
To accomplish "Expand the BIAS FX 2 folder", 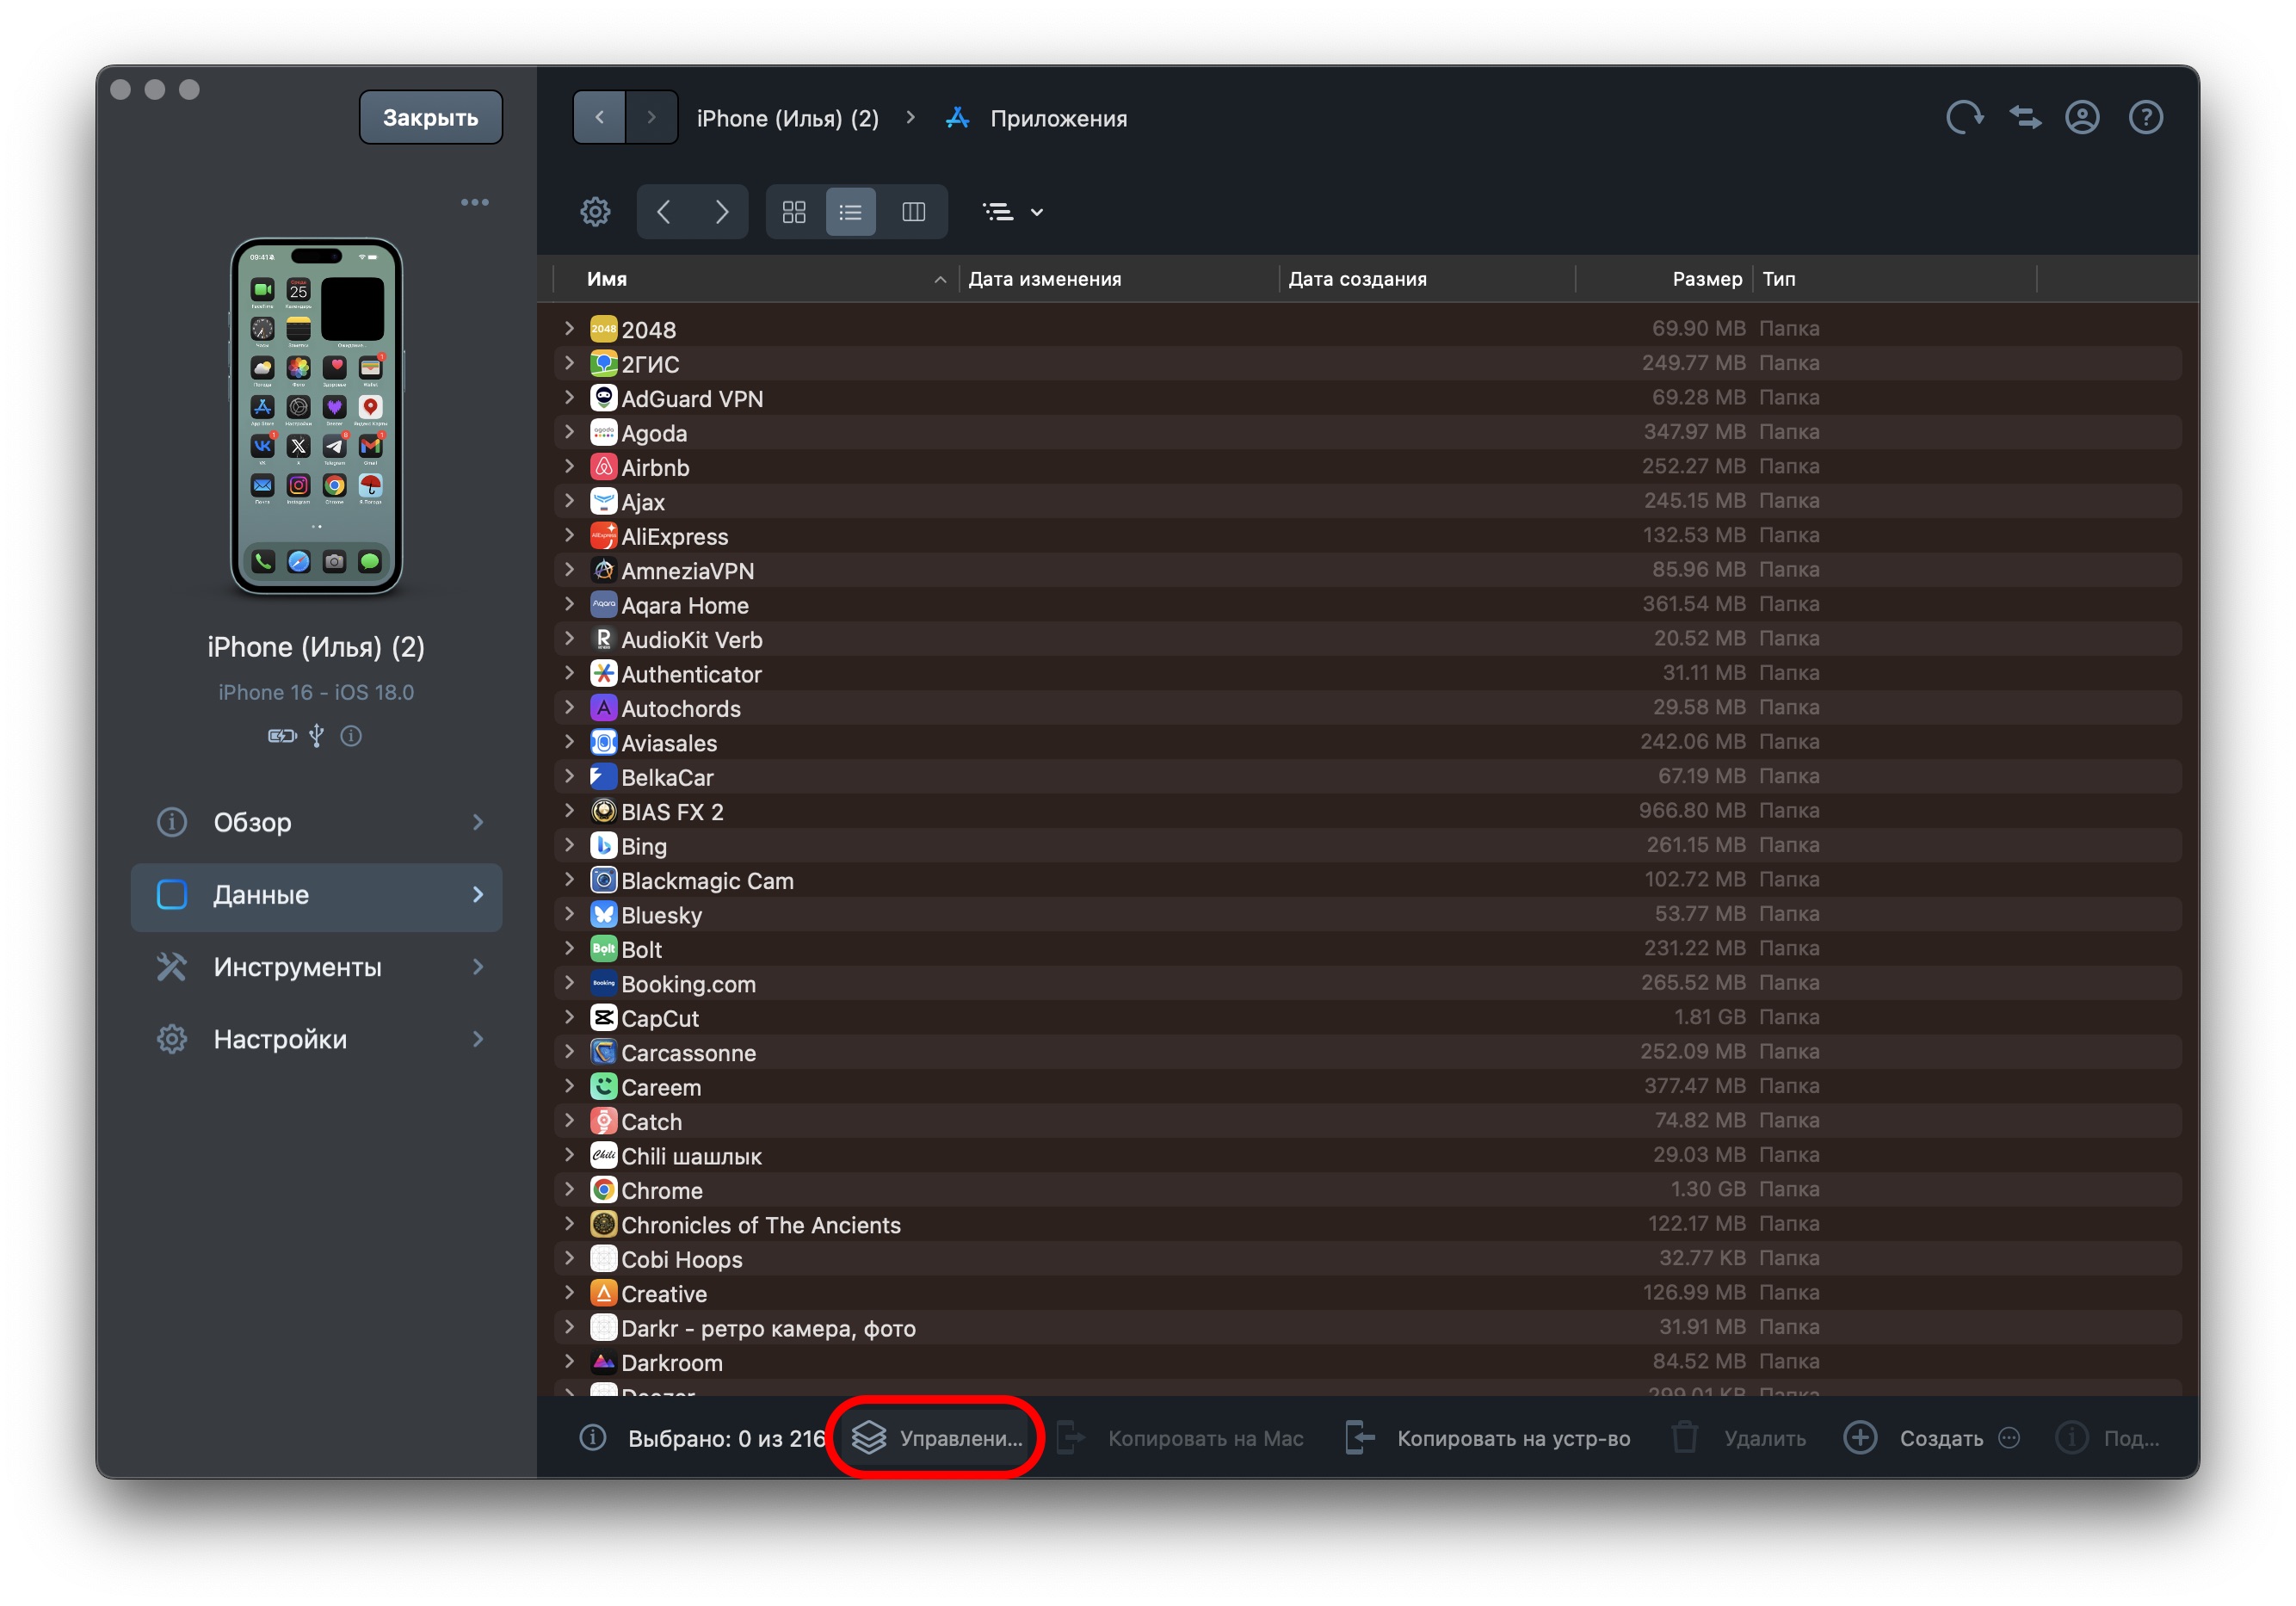I will point(569,811).
